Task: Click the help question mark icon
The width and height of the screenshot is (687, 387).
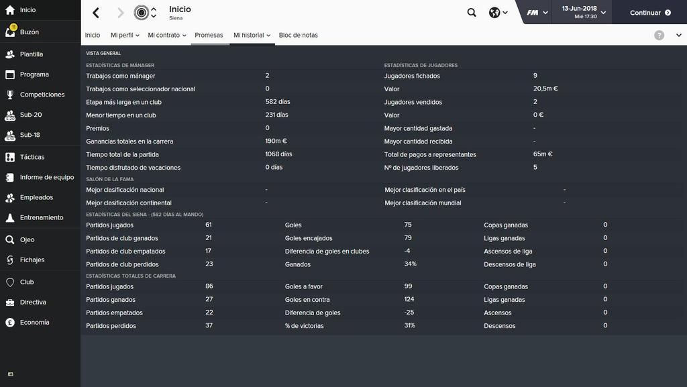Action: tap(659, 36)
